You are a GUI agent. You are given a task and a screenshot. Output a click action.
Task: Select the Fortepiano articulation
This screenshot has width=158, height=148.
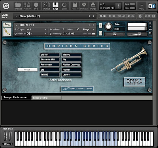(50, 65)
